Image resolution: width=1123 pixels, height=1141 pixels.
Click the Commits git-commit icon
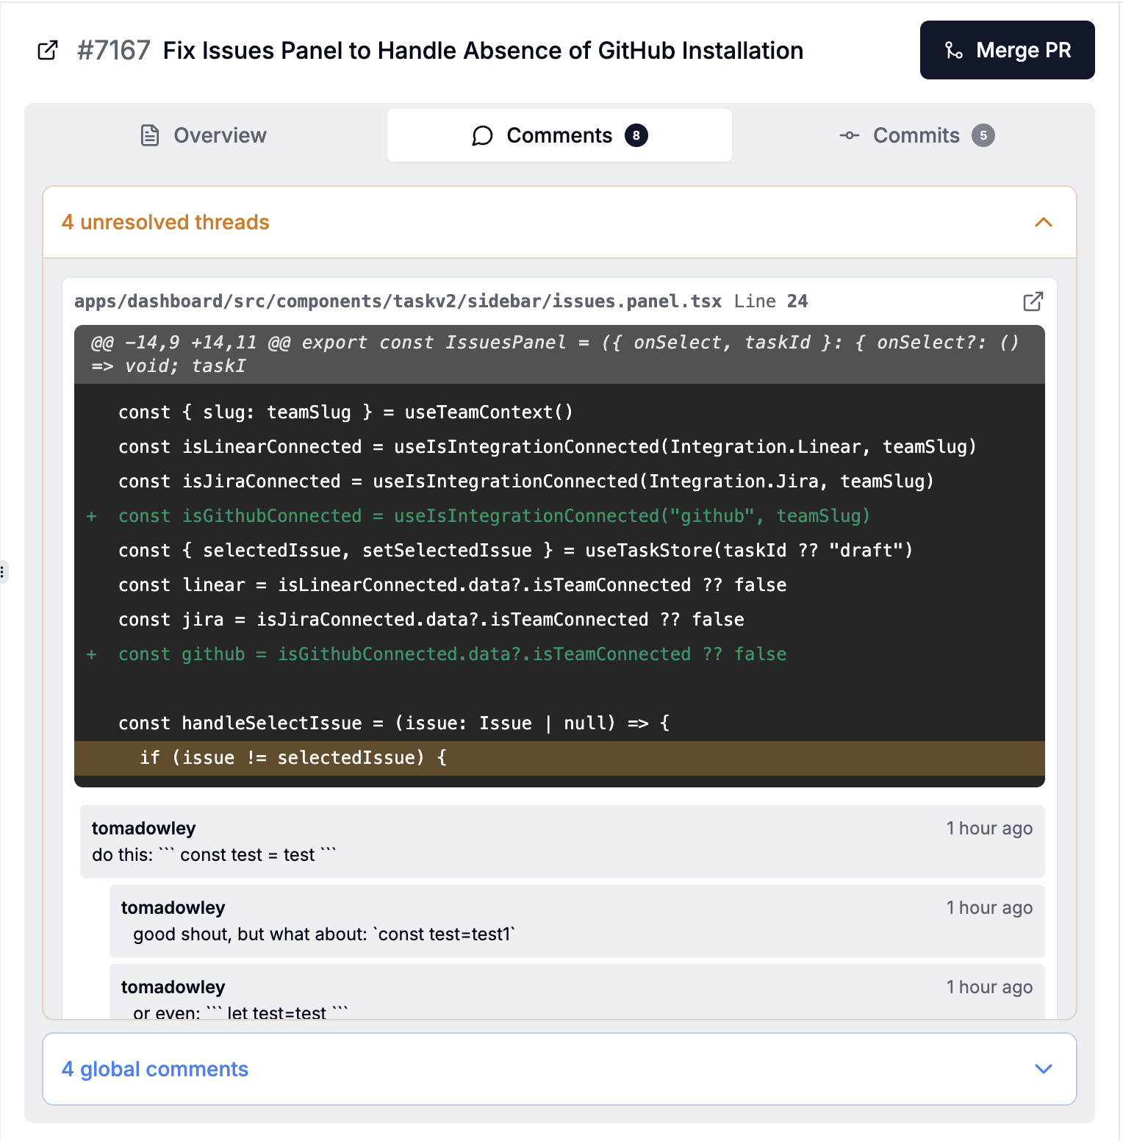tap(850, 135)
